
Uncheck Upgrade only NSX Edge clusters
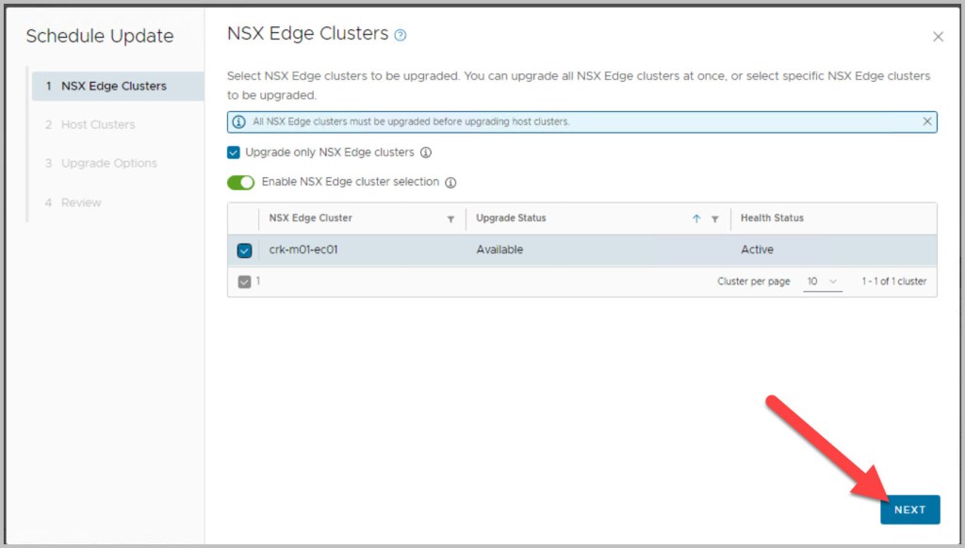click(x=234, y=153)
